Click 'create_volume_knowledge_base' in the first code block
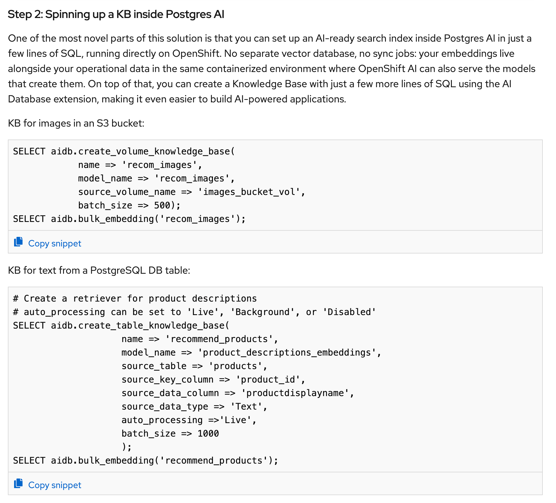Viewport: 556px width, 503px height. tap(154, 151)
